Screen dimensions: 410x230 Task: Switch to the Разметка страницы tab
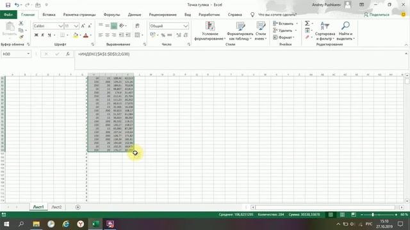coord(79,15)
